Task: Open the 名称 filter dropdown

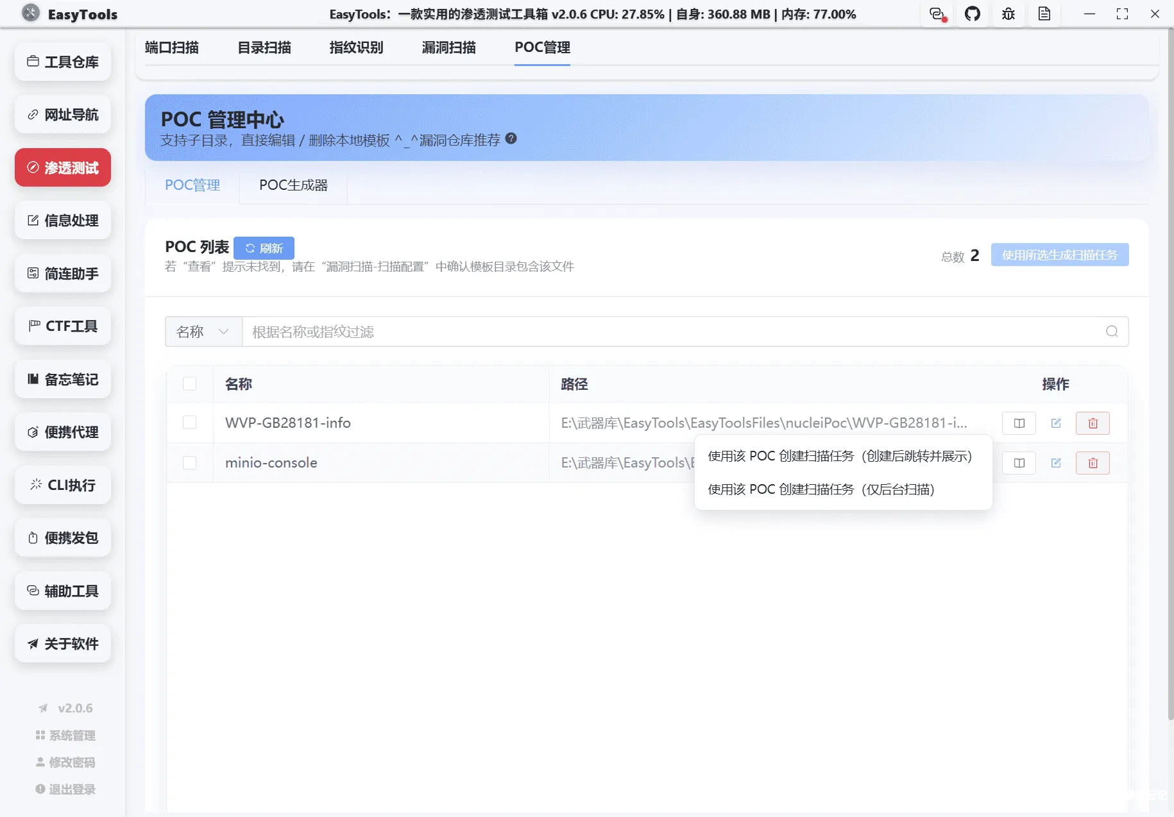Action: [202, 332]
